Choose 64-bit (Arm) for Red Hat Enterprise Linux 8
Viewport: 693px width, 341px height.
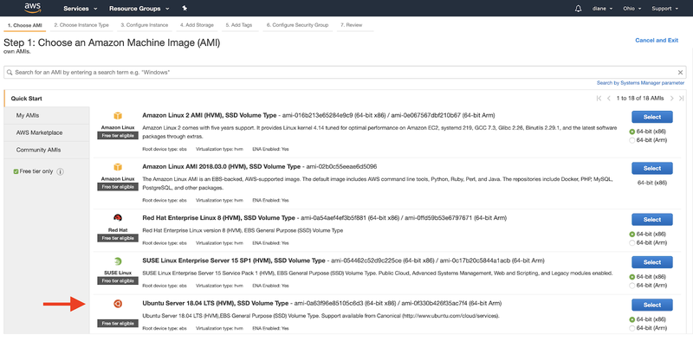point(632,242)
